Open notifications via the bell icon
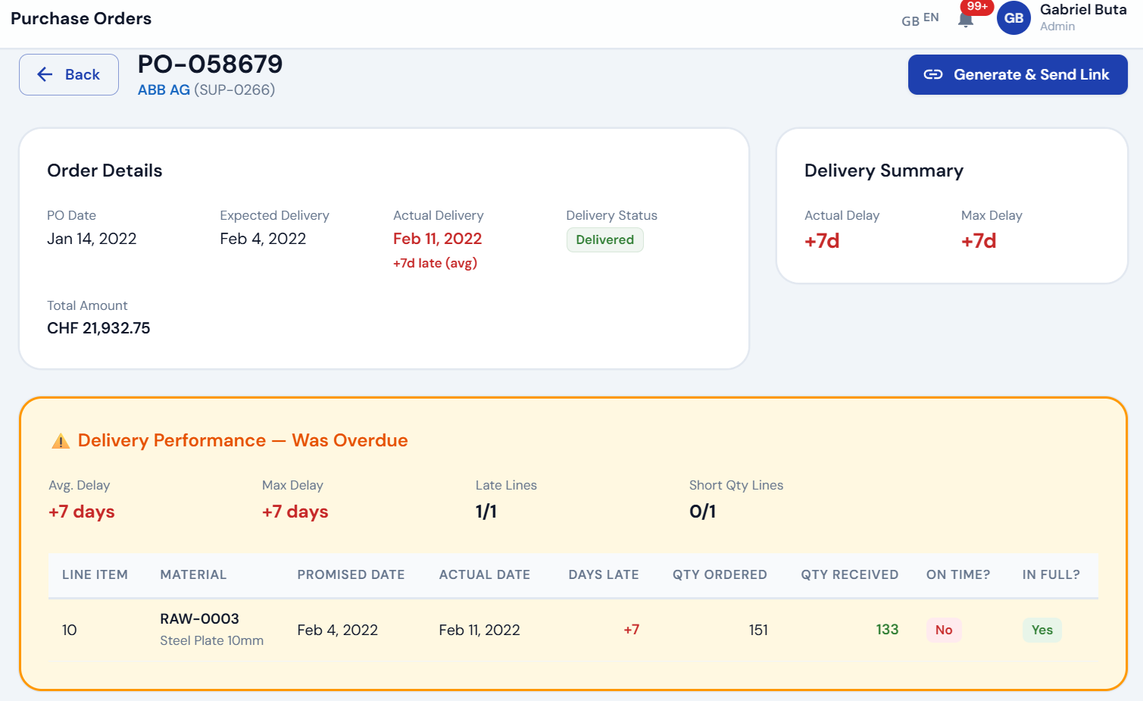The height and width of the screenshot is (701, 1143). point(965,18)
